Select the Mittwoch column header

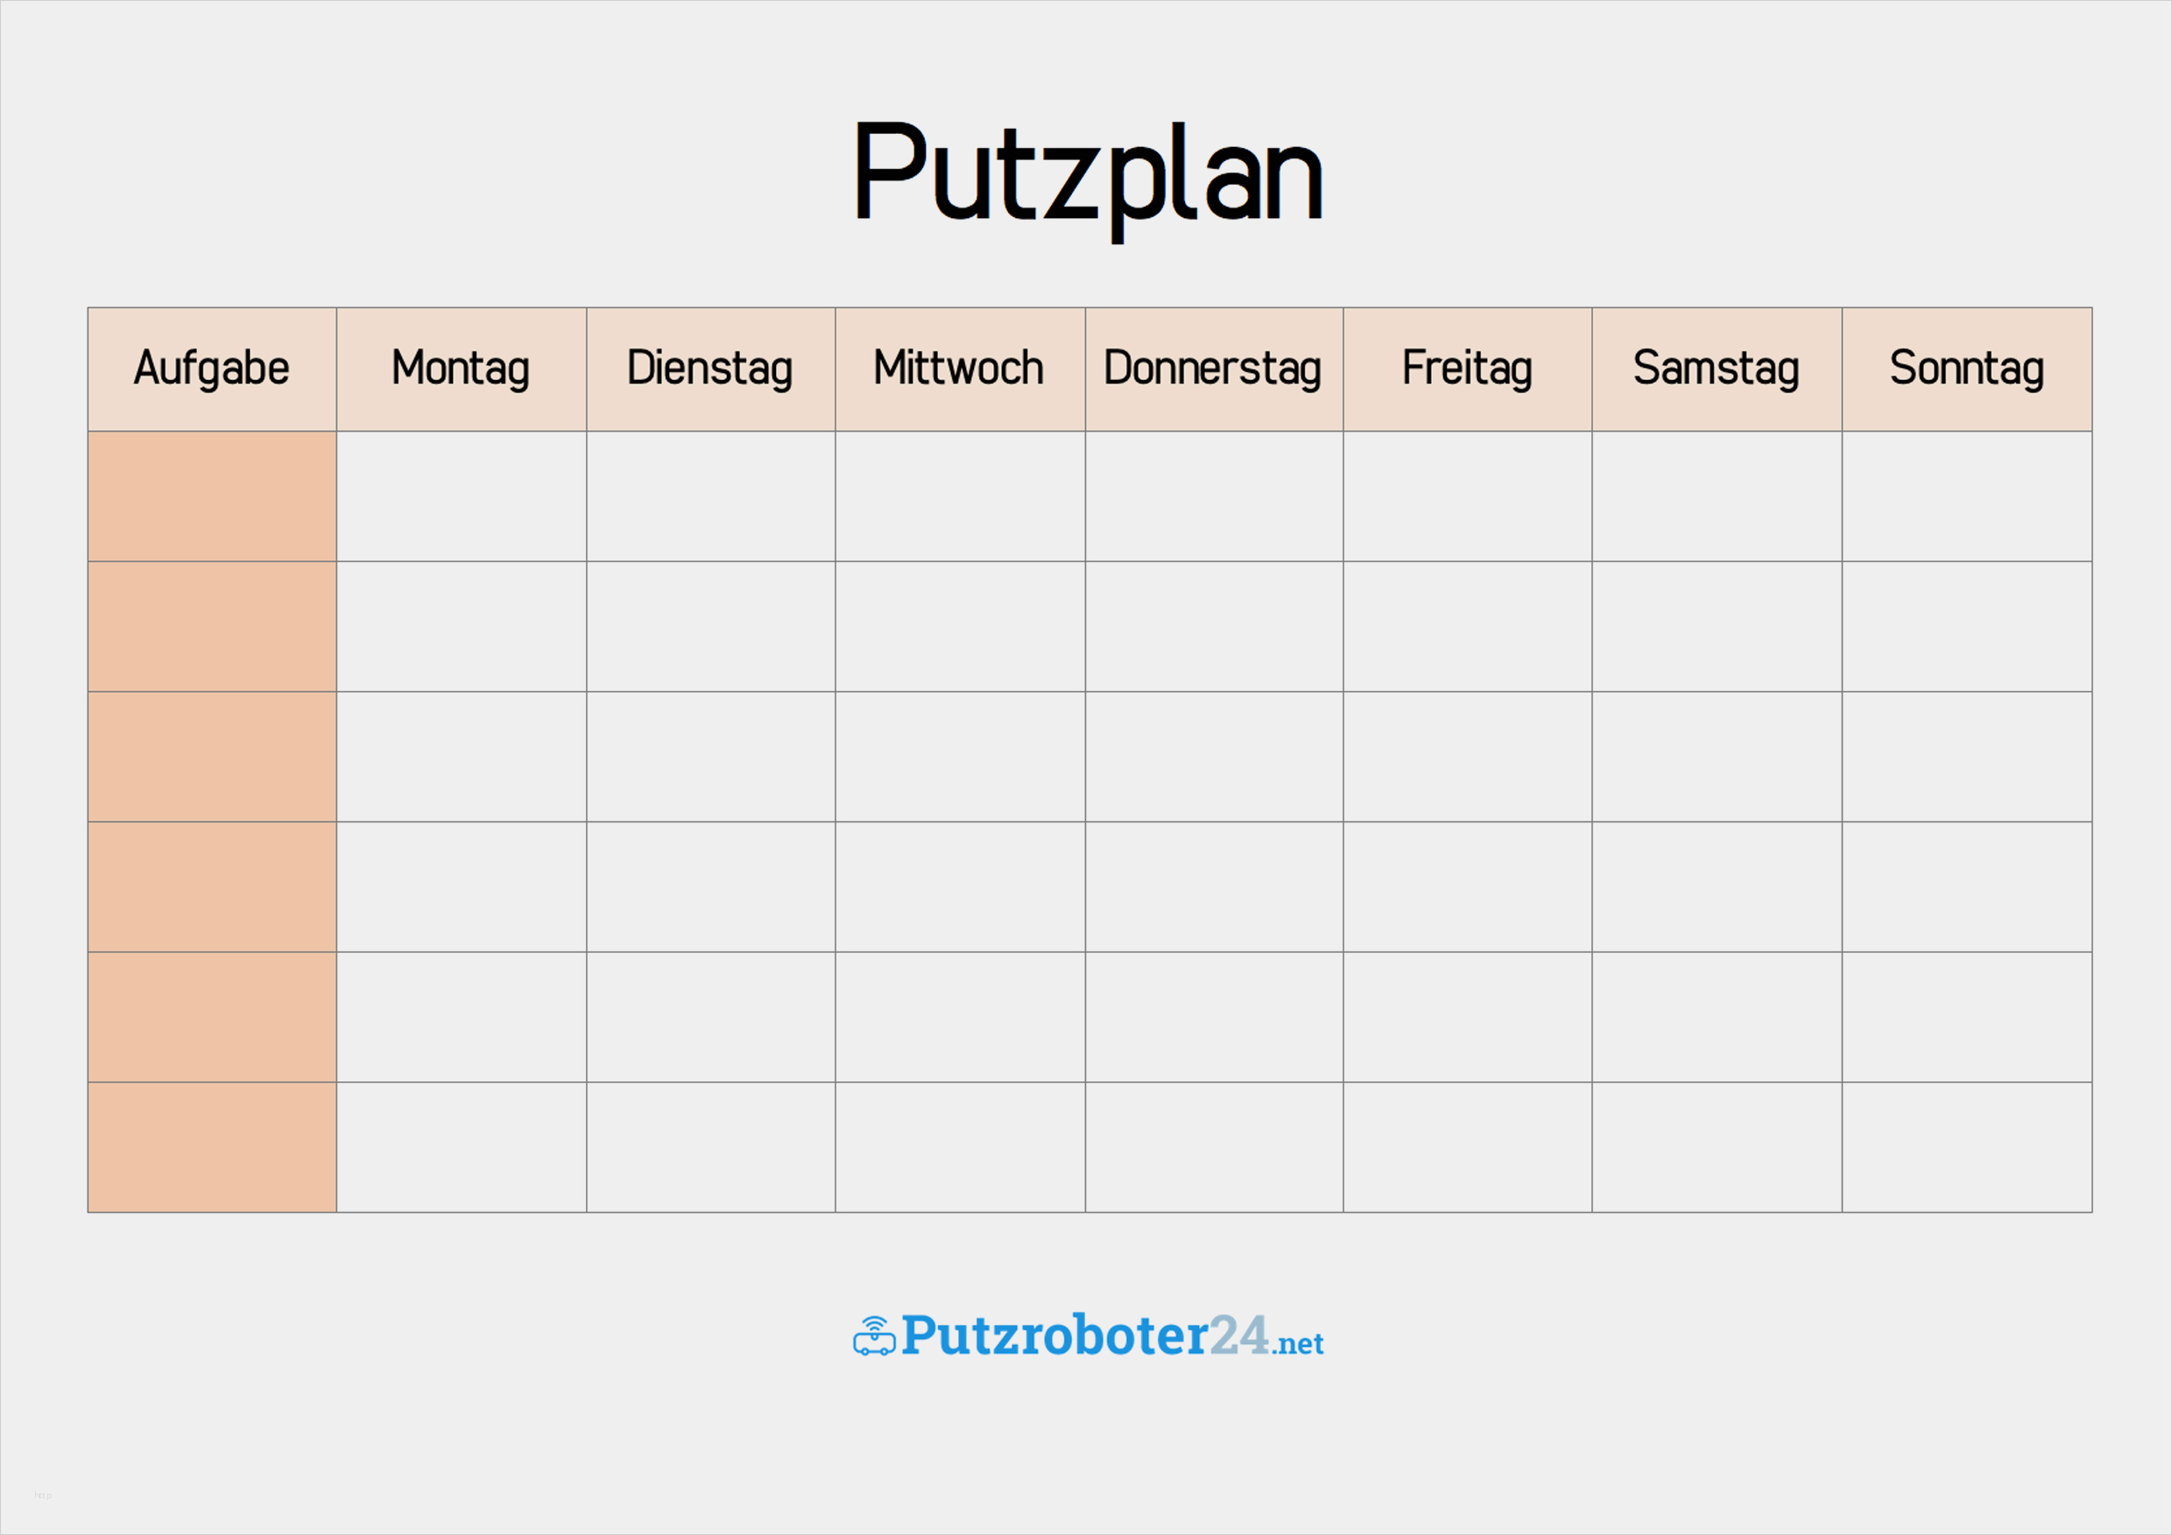pos(960,369)
